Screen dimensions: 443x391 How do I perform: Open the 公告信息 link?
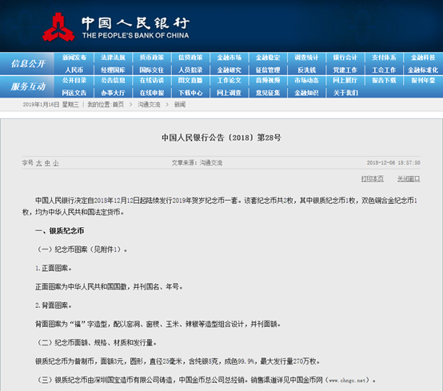pyautogui.click(x=113, y=81)
